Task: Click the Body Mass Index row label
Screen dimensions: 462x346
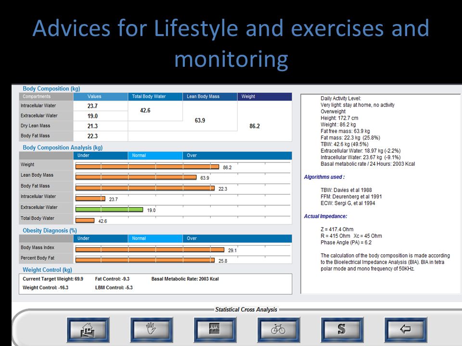Action: coord(38,247)
